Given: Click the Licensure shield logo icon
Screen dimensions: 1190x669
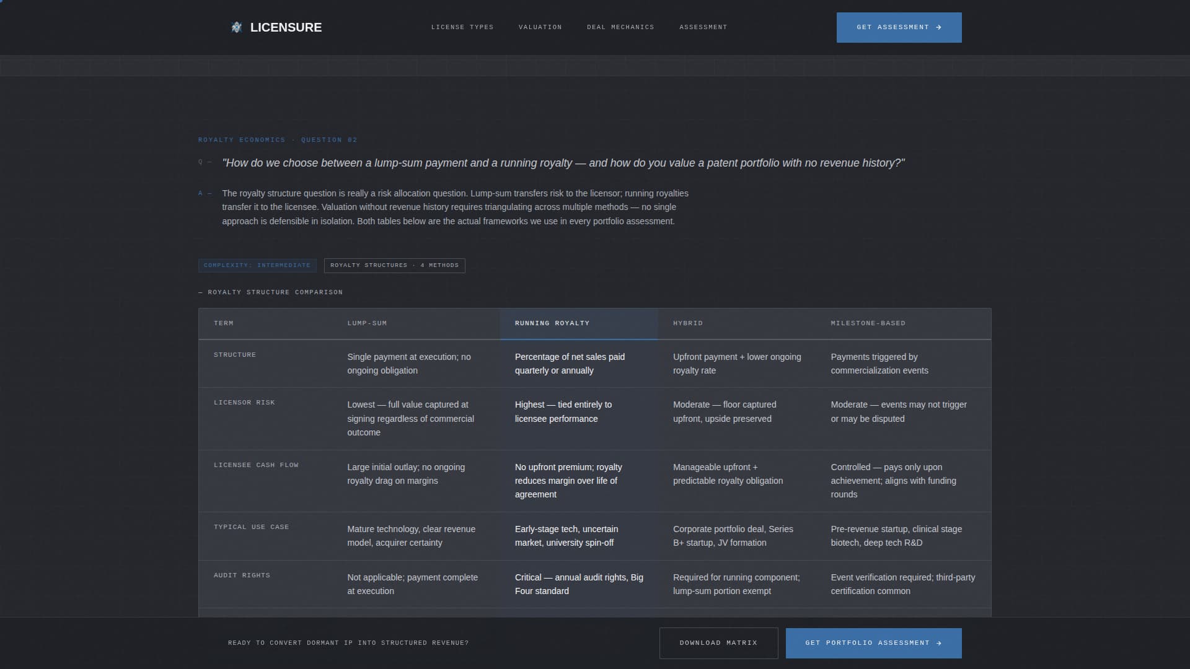Looking at the screenshot, I should tap(237, 27).
